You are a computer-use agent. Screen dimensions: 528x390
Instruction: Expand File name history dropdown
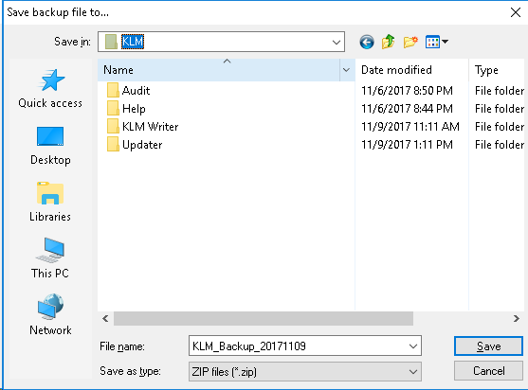click(x=413, y=346)
